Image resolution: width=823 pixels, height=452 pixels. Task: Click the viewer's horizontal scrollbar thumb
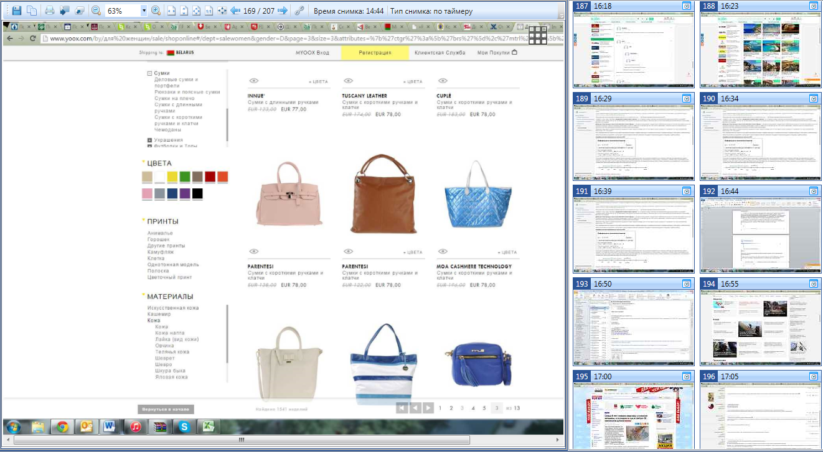(242, 440)
